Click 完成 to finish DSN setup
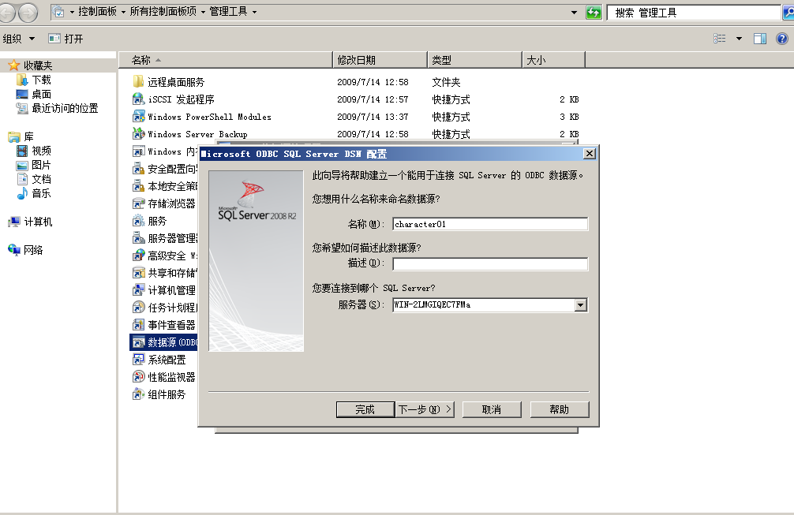 click(365, 409)
